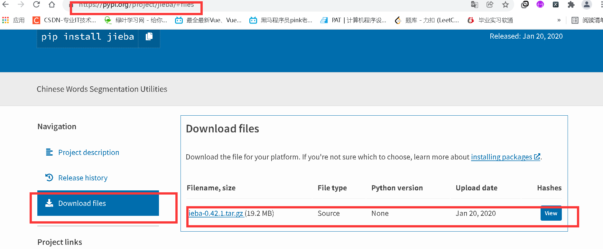Copy the pip install jieba command
The width and height of the screenshot is (603, 249).
pos(149,37)
